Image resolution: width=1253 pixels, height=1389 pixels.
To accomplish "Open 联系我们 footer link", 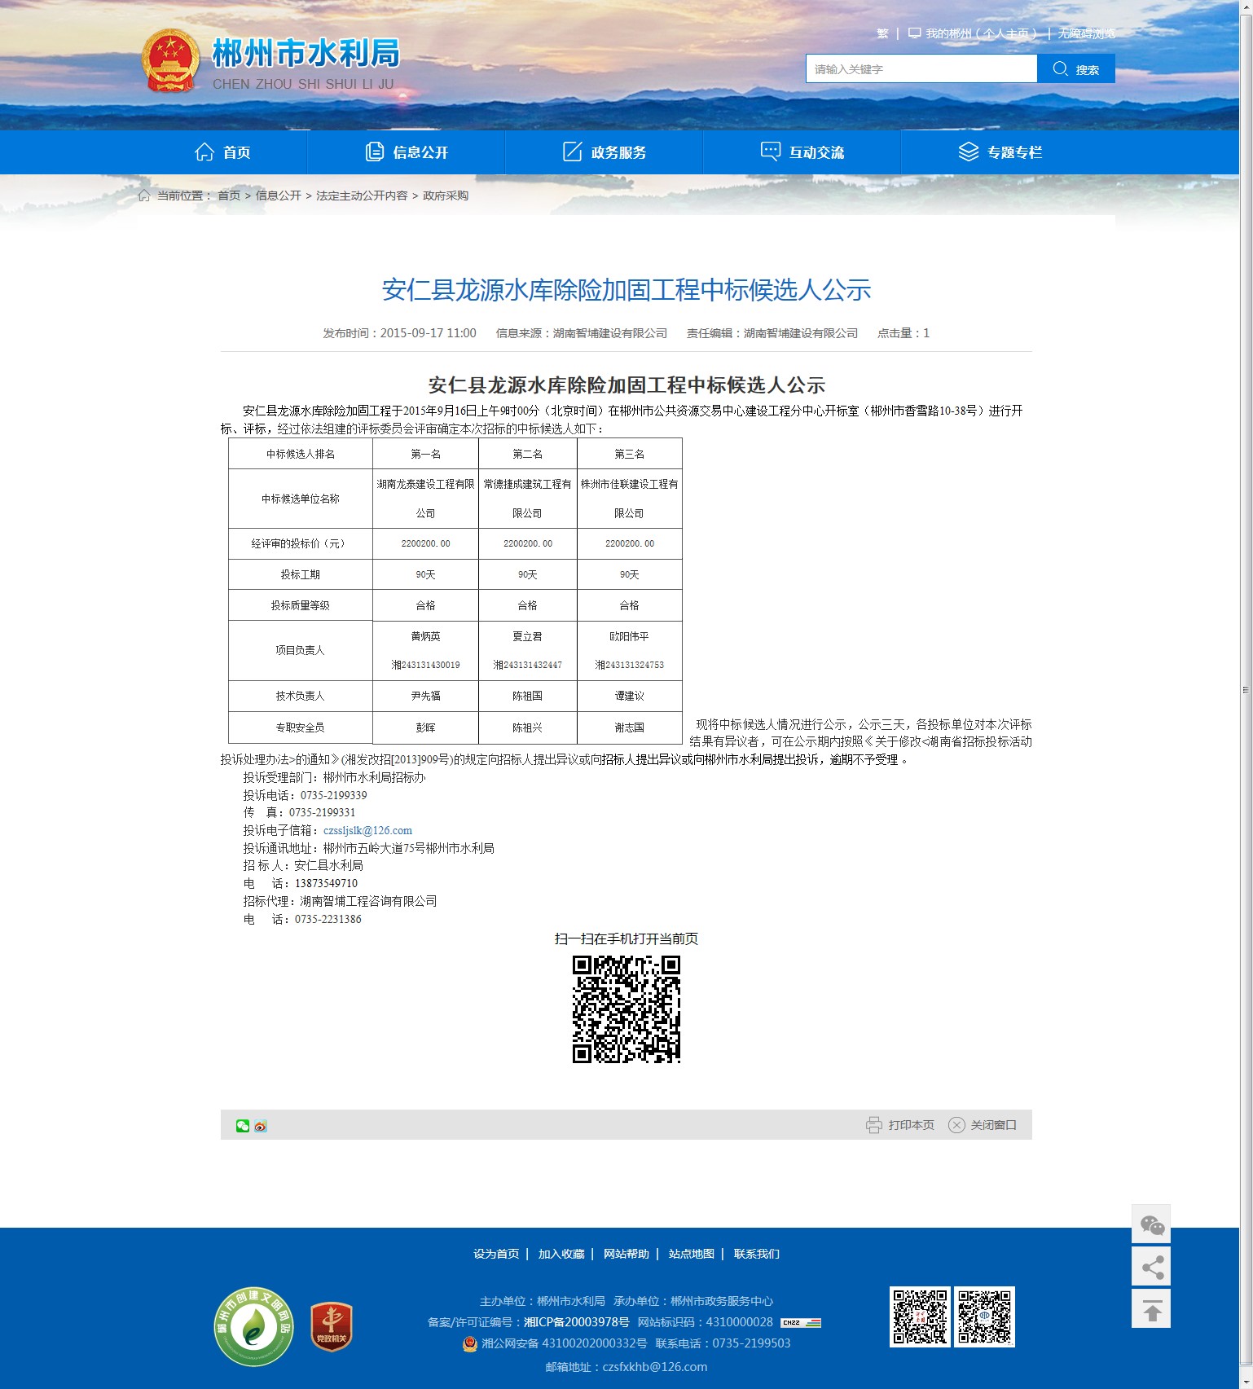I will (757, 1254).
